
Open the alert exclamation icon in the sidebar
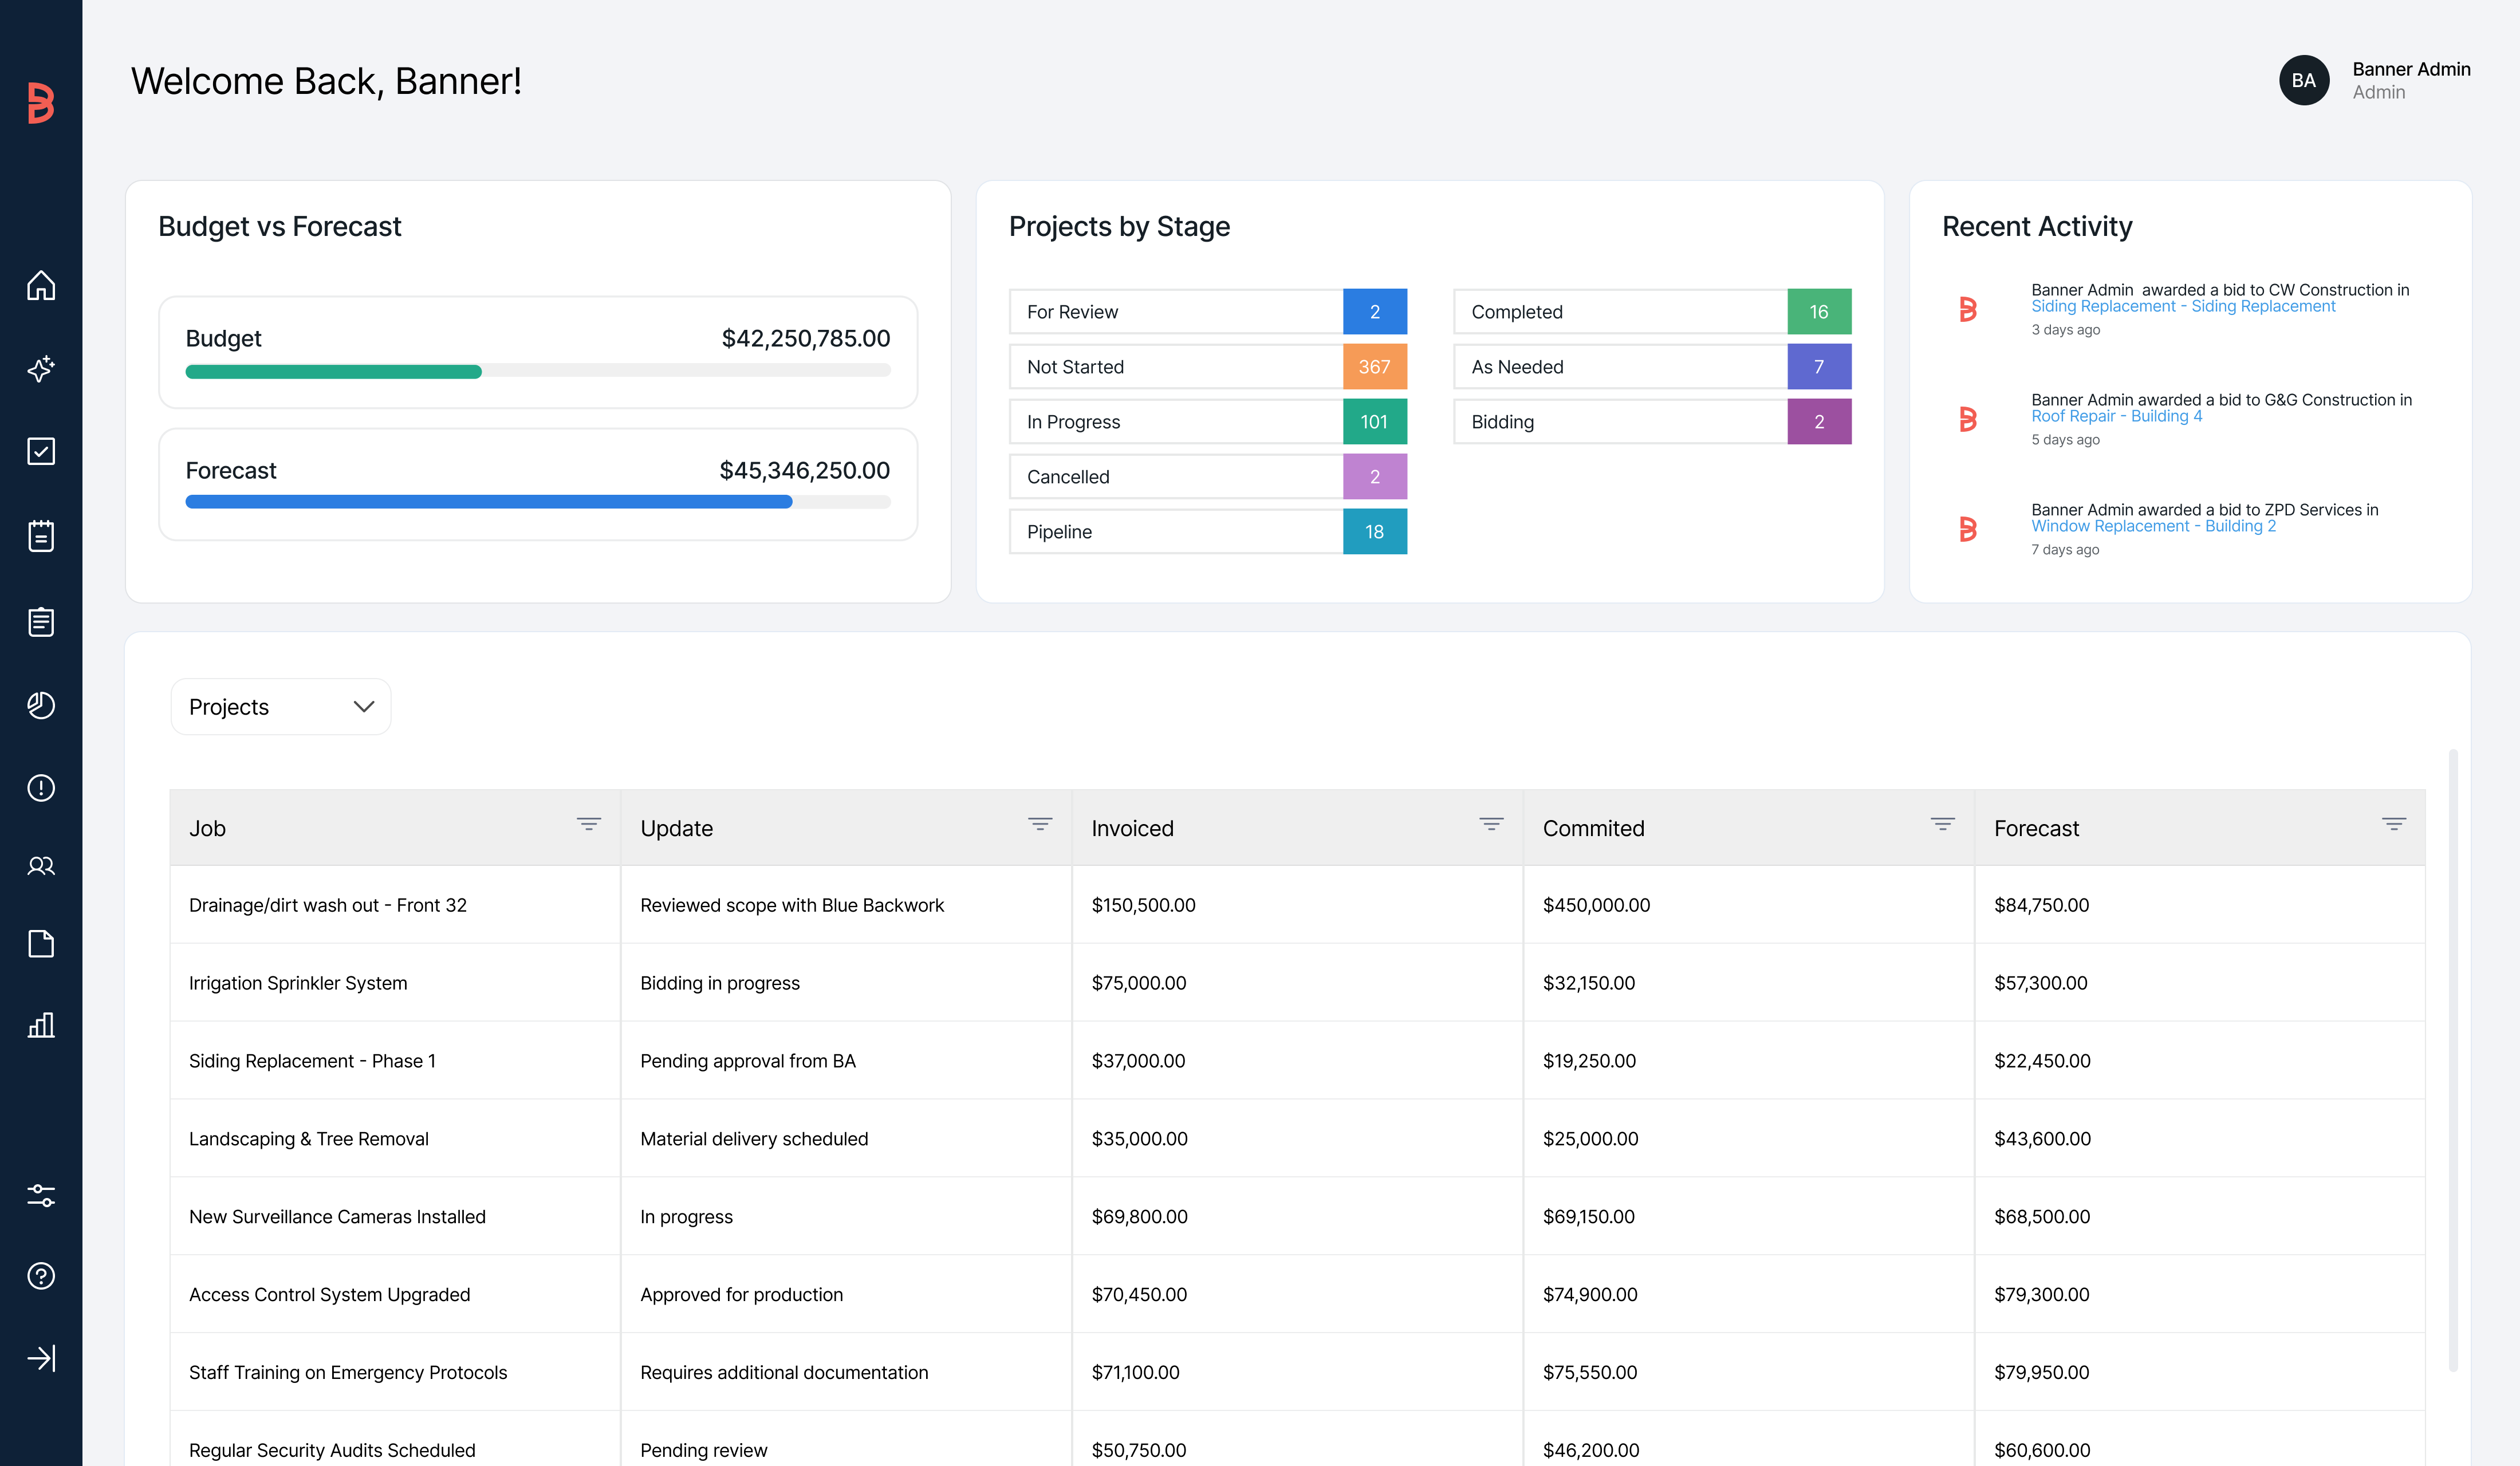pos(41,788)
